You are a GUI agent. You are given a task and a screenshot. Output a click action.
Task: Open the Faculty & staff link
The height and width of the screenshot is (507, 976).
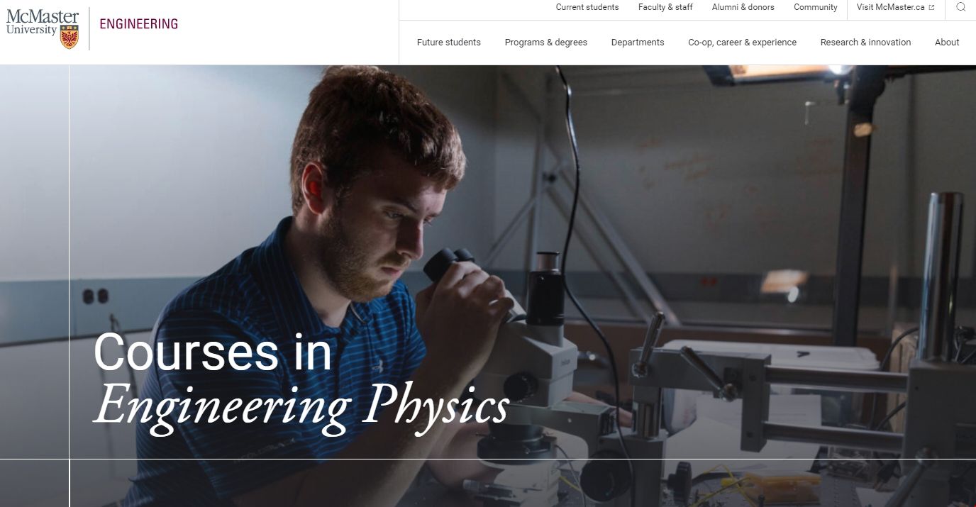[665, 7]
